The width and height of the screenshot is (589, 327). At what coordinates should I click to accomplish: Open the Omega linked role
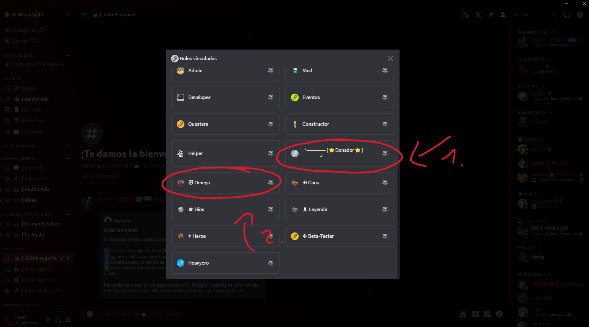coord(225,183)
